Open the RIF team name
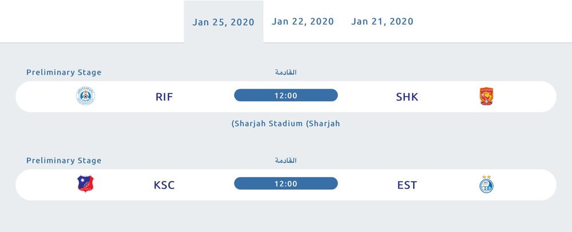Screen dimensions: 572x232 164,97
